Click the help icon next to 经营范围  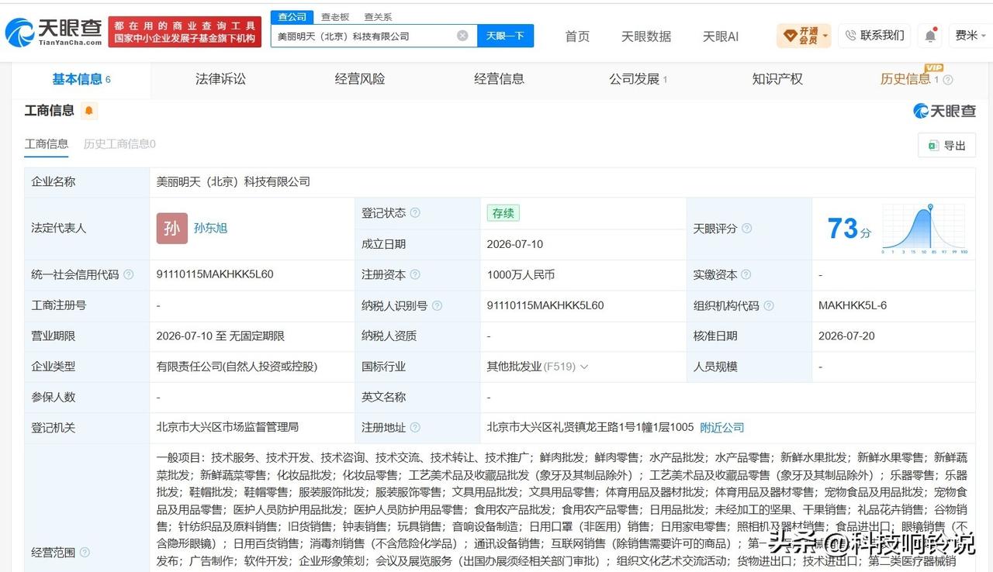tap(85, 553)
